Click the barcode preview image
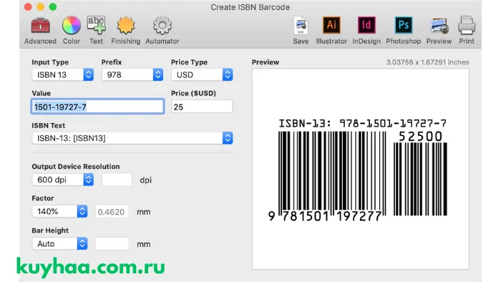Screen dimensions: 501x282 [x=361, y=169]
